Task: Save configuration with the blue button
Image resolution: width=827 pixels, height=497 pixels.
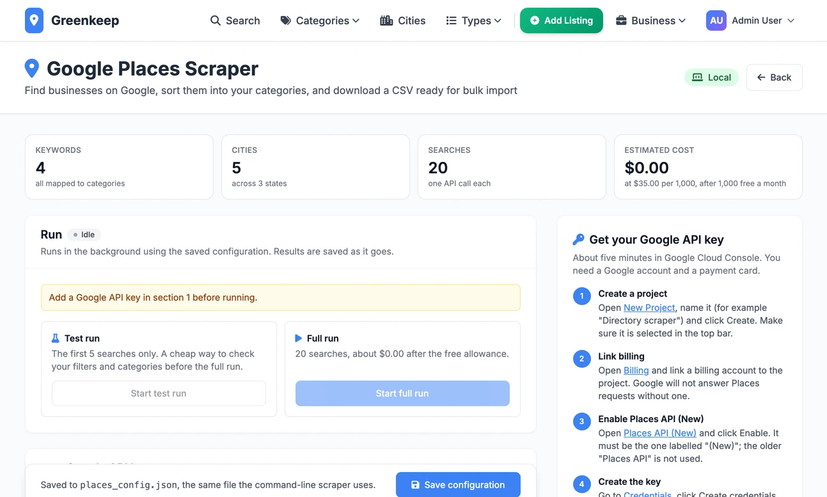Action: click(x=458, y=485)
